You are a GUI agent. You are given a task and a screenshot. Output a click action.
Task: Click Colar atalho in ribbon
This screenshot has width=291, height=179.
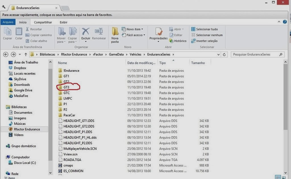[x=36, y=41]
